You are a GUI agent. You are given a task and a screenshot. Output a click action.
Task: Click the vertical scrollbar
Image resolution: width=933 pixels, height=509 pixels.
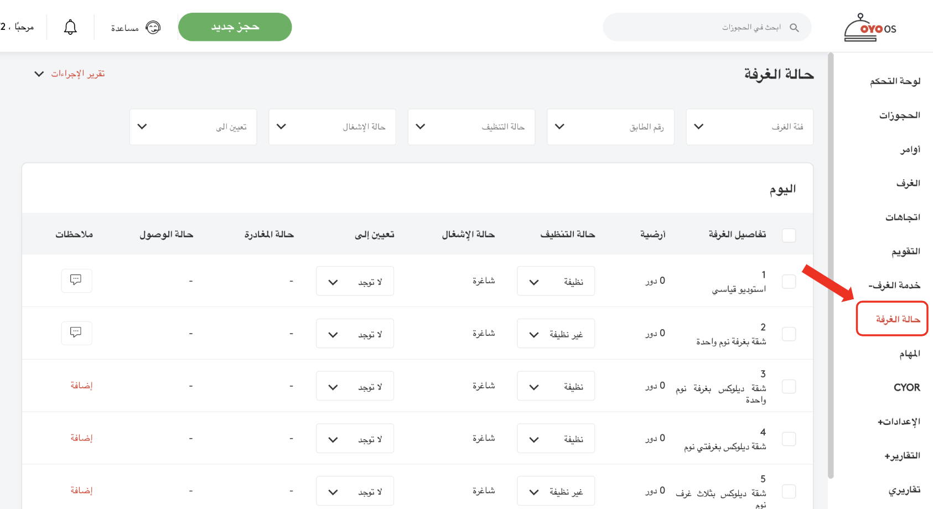831,266
